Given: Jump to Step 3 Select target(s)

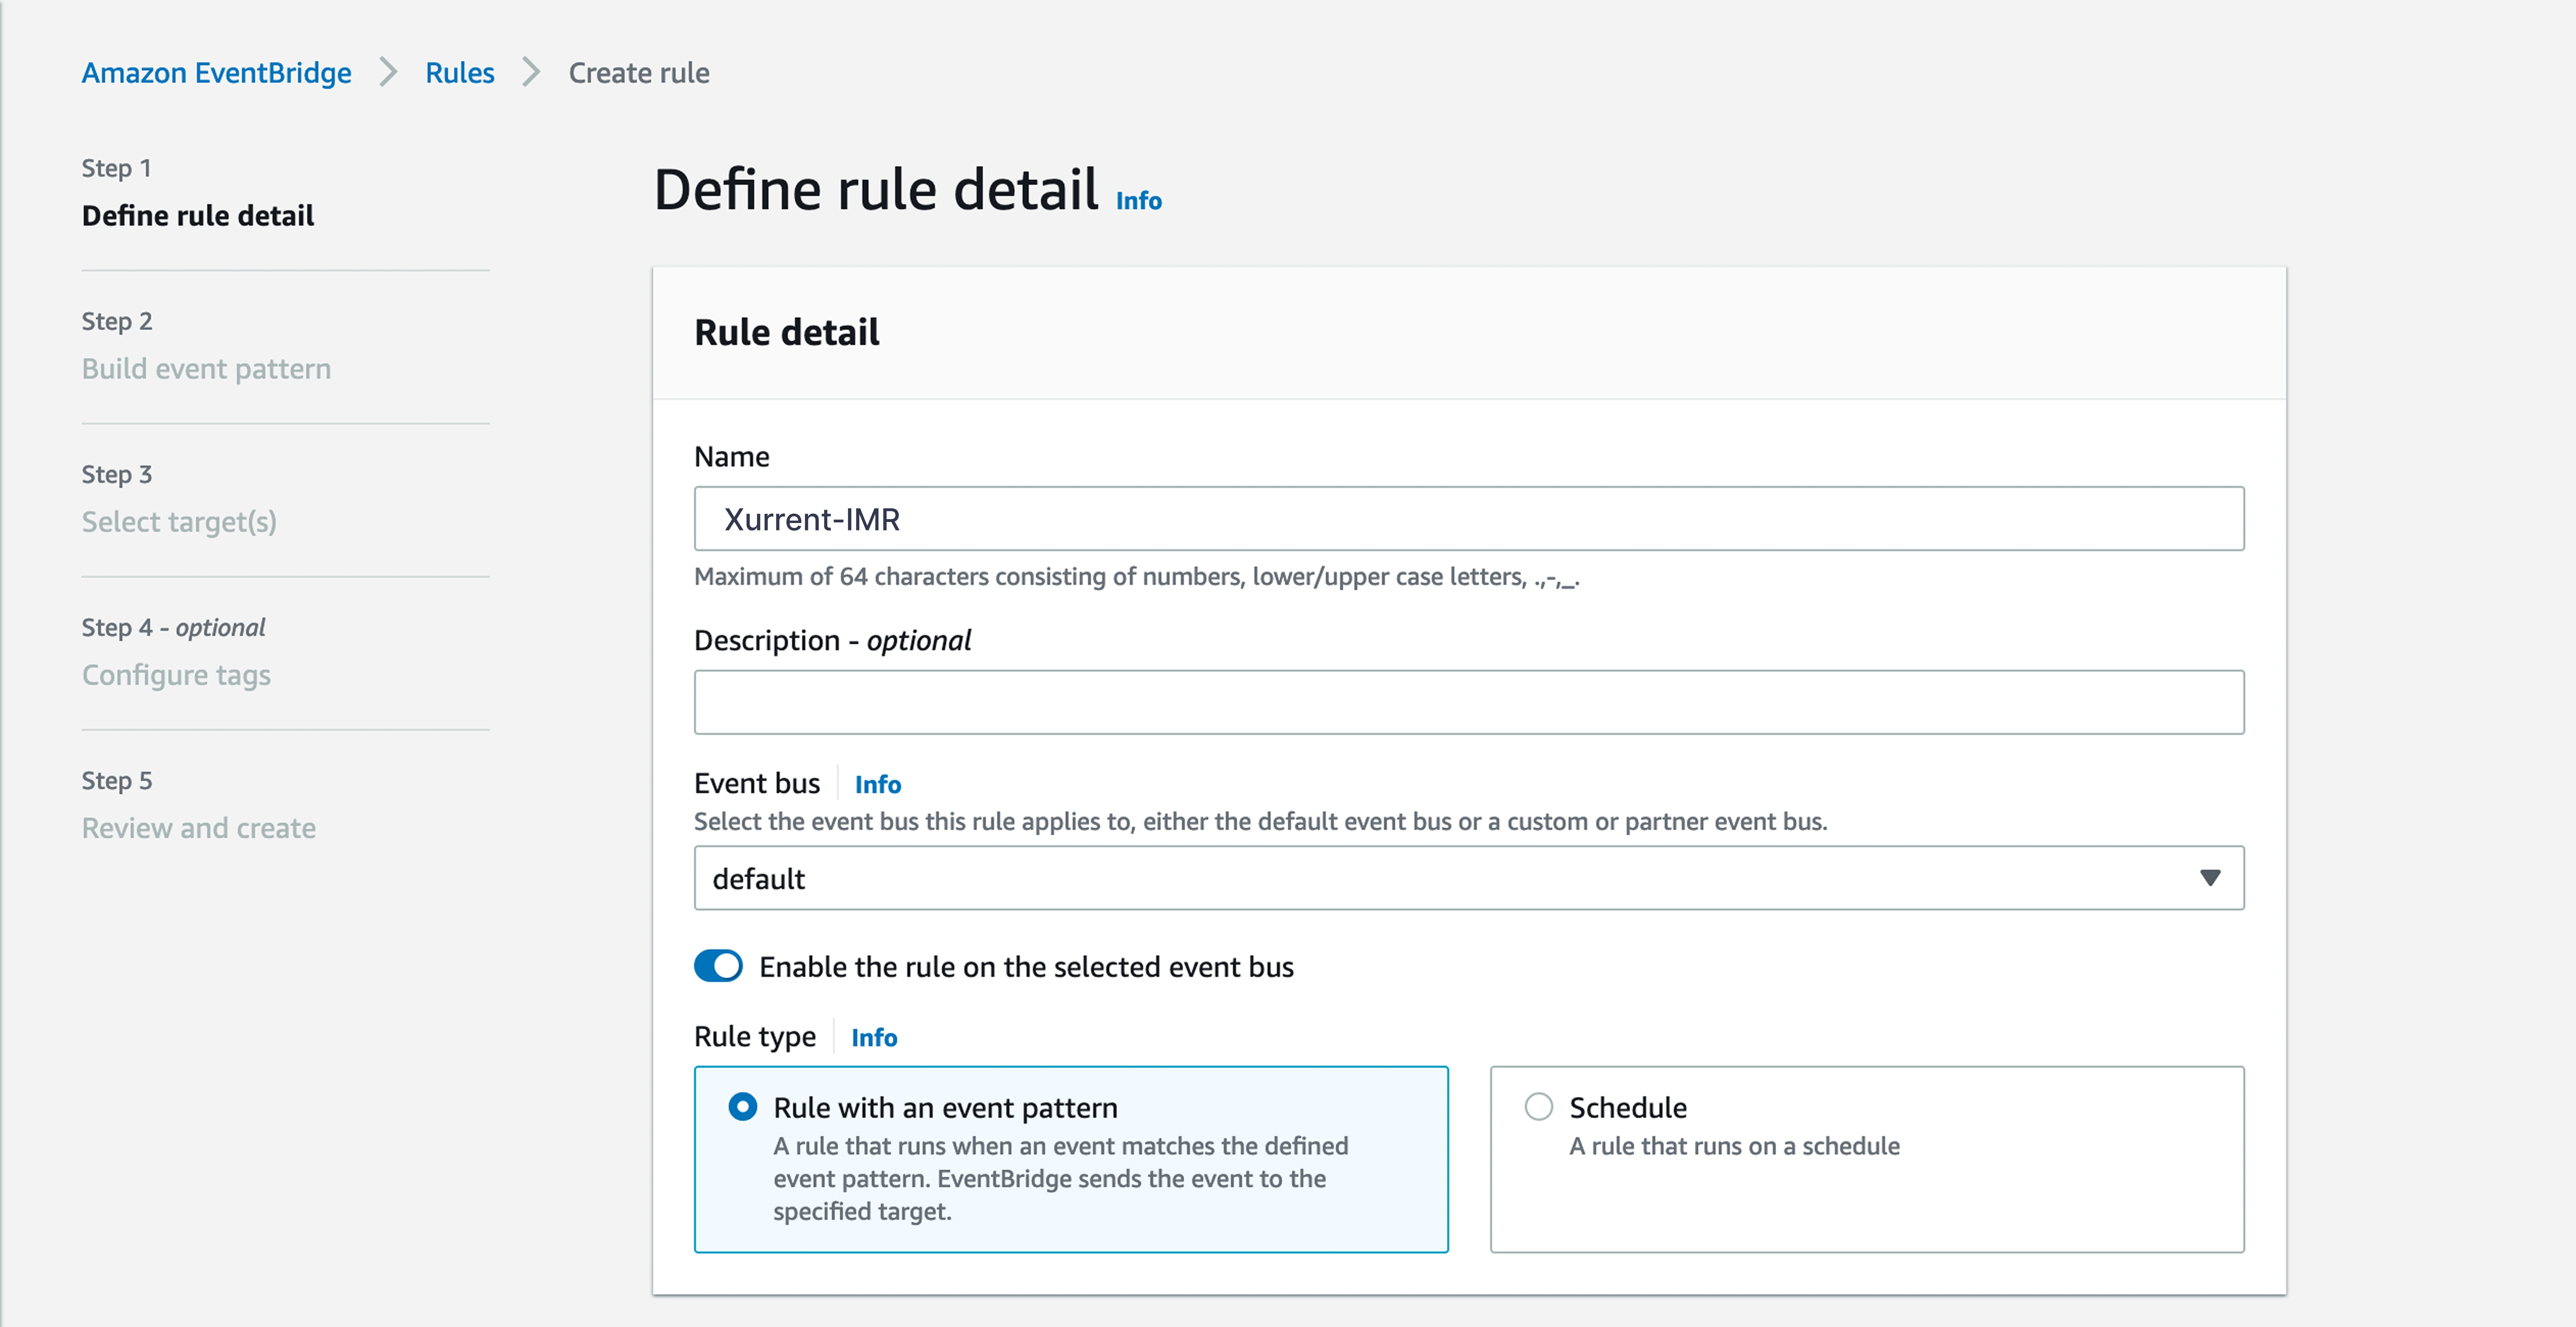Looking at the screenshot, I should point(179,522).
